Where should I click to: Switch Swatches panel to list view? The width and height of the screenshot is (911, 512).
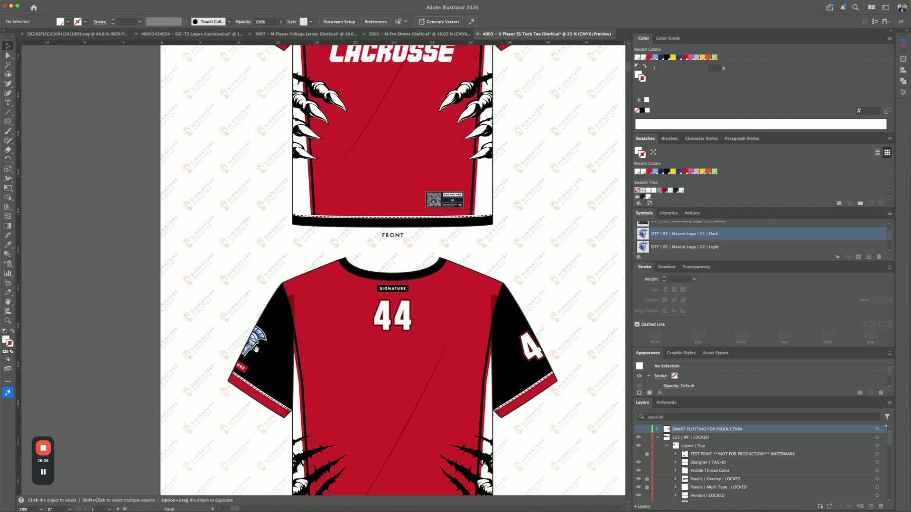pyautogui.click(x=877, y=152)
